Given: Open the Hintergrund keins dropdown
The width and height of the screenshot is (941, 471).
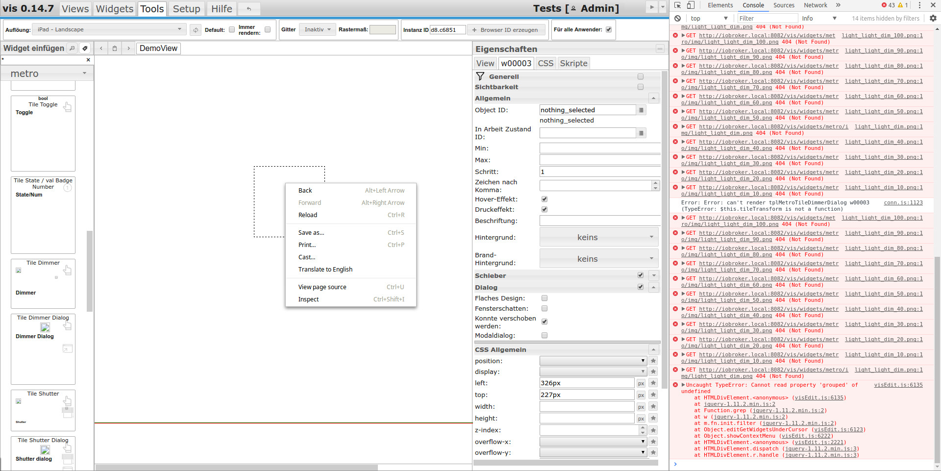Looking at the screenshot, I should (598, 237).
